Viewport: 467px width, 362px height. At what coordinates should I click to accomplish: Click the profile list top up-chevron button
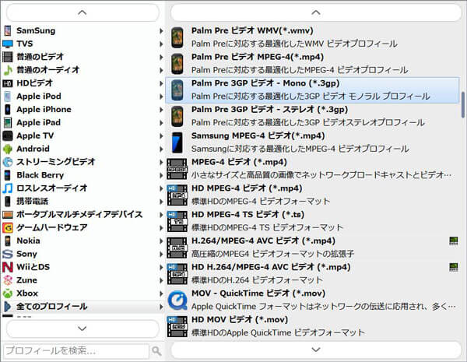(x=316, y=12)
